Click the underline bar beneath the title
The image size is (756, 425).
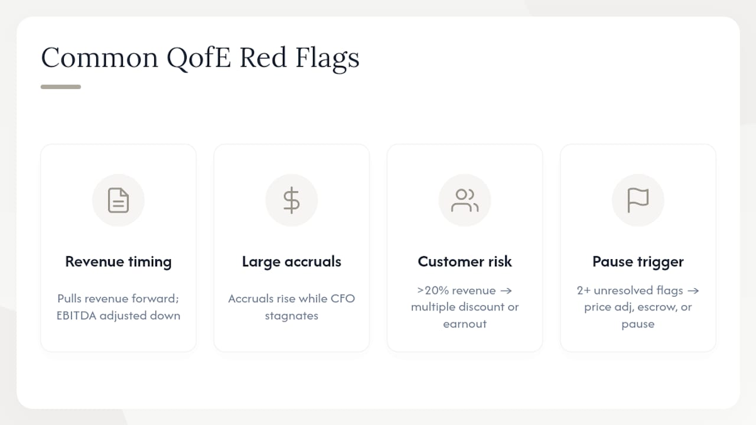[x=61, y=87]
